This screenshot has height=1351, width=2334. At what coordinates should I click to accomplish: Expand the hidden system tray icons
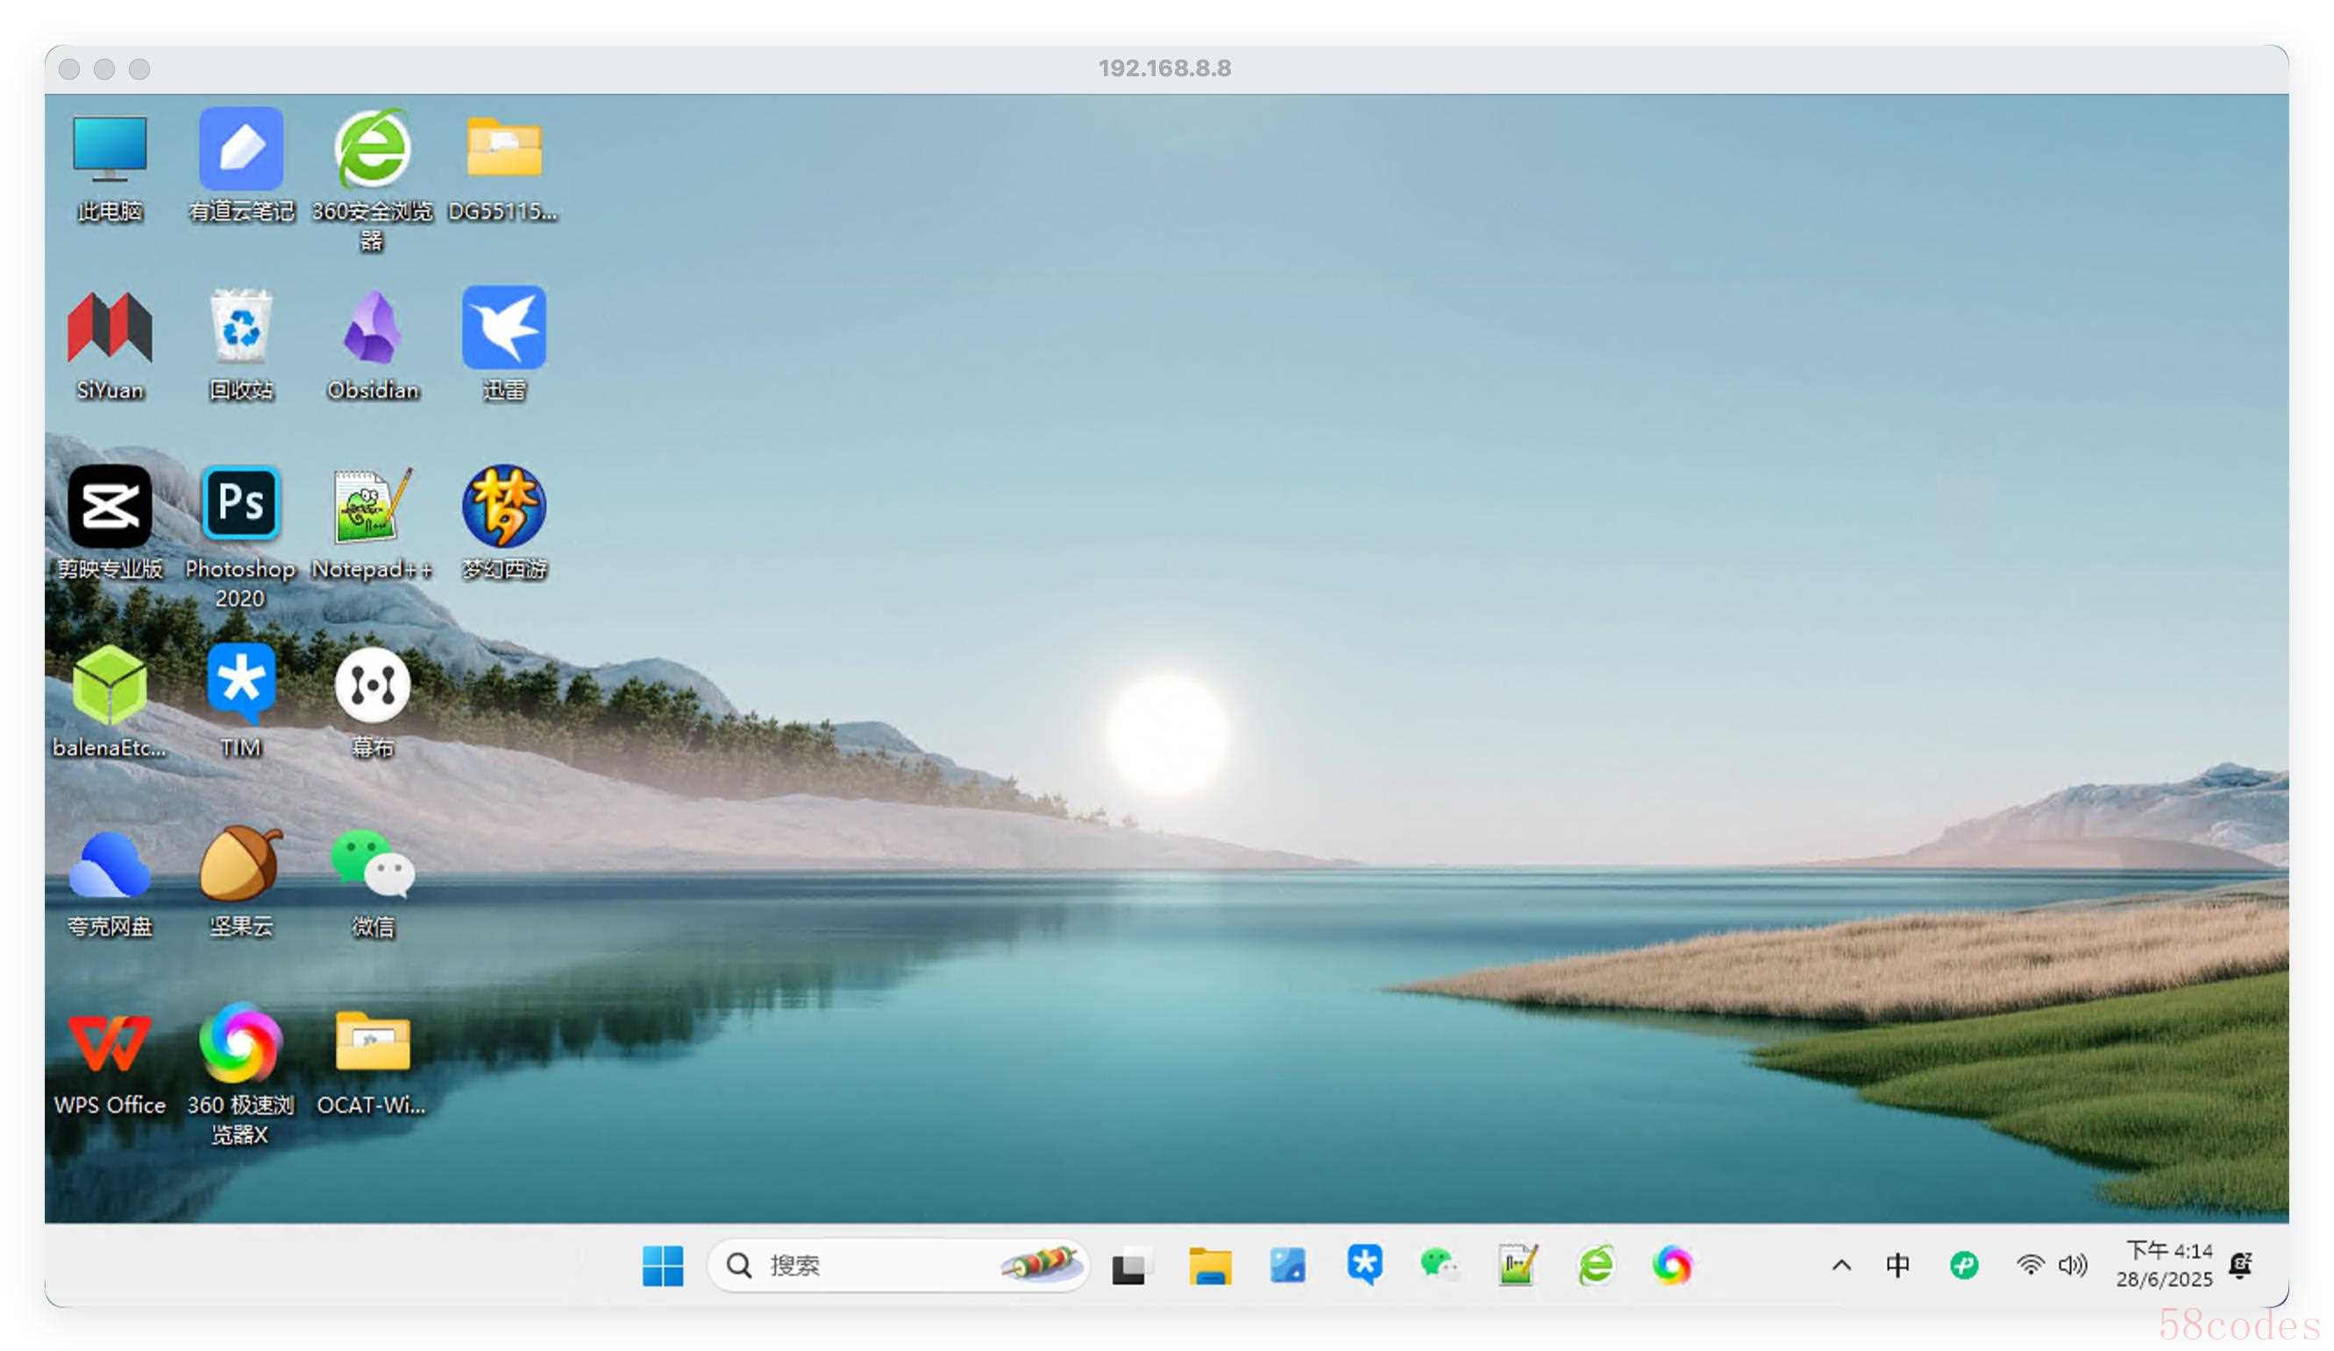click(x=1841, y=1266)
